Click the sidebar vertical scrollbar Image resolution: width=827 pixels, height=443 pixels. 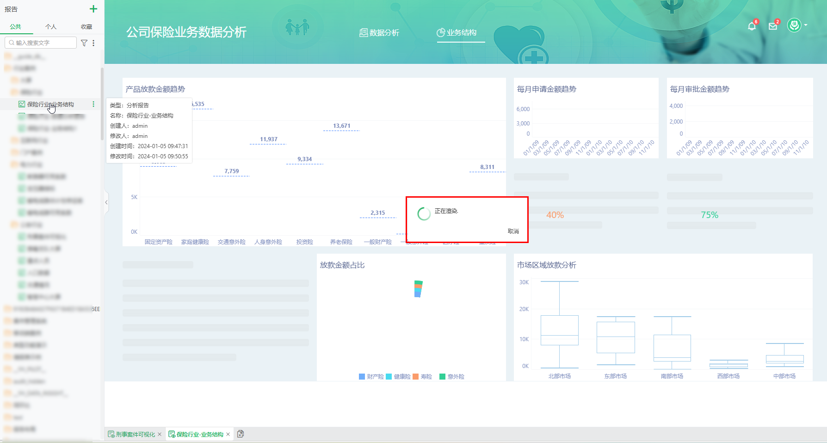[102, 104]
